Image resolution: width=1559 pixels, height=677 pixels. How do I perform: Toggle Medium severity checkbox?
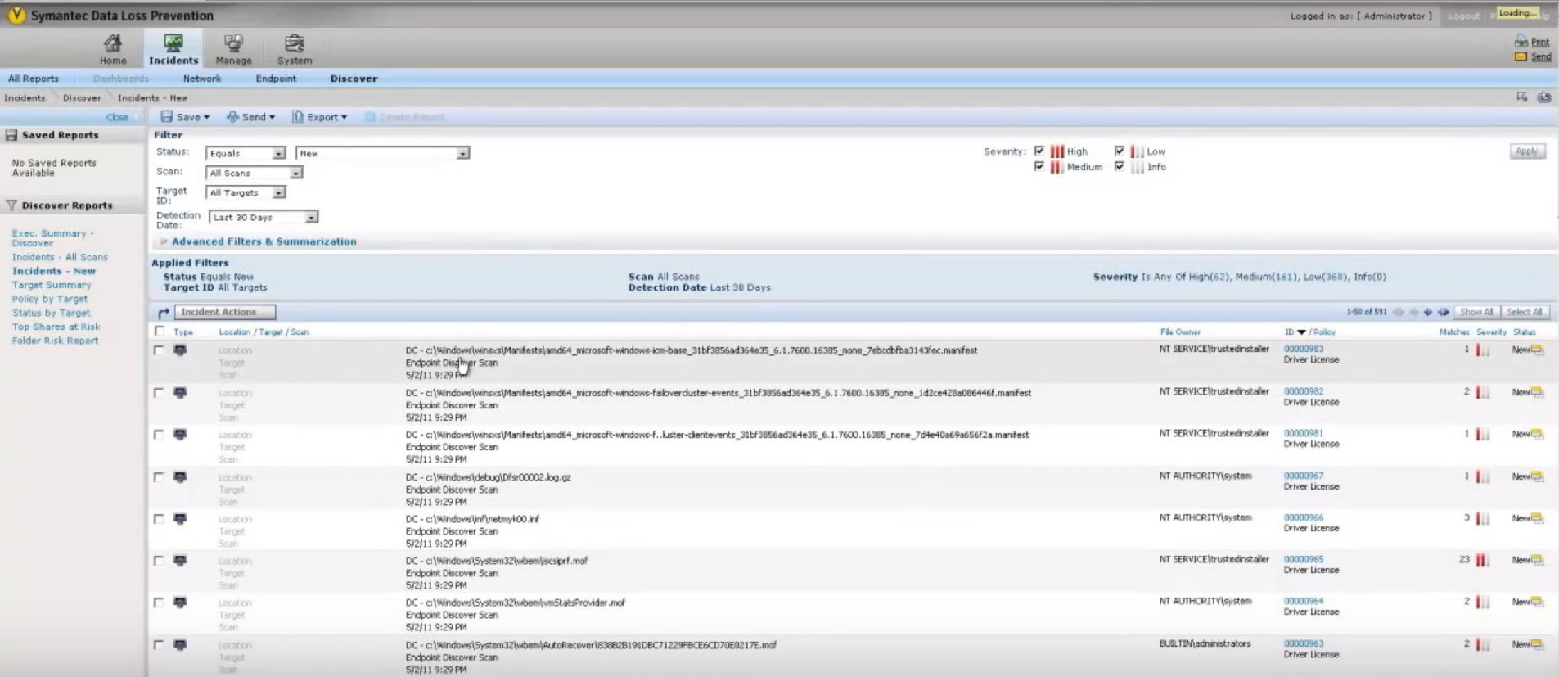tap(1039, 166)
